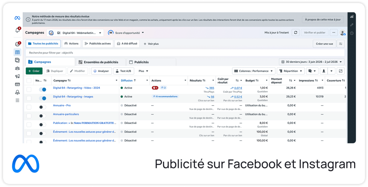Click the 2 recommendations badge on Video row
The image size is (368, 187).
pyautogui.click(x=163, y=88)
